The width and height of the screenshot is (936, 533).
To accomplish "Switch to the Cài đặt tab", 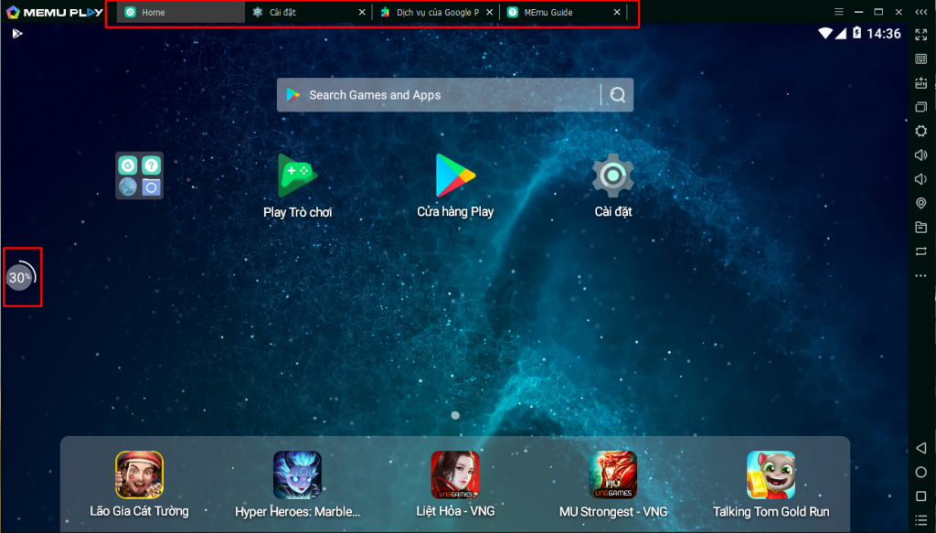I will 308,12.
